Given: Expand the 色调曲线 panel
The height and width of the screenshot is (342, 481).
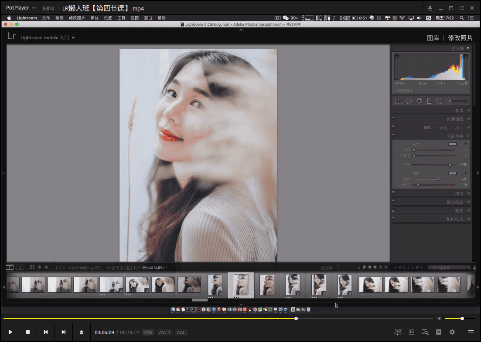Looking at the screenshot, I should (468, 119).
